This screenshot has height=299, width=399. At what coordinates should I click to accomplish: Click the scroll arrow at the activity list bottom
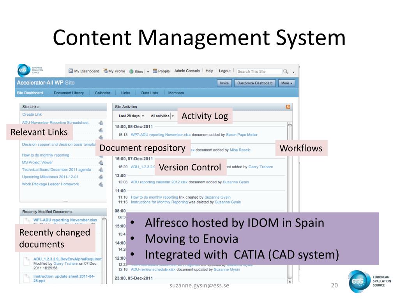pyautogui.click(x=290, y=281)
